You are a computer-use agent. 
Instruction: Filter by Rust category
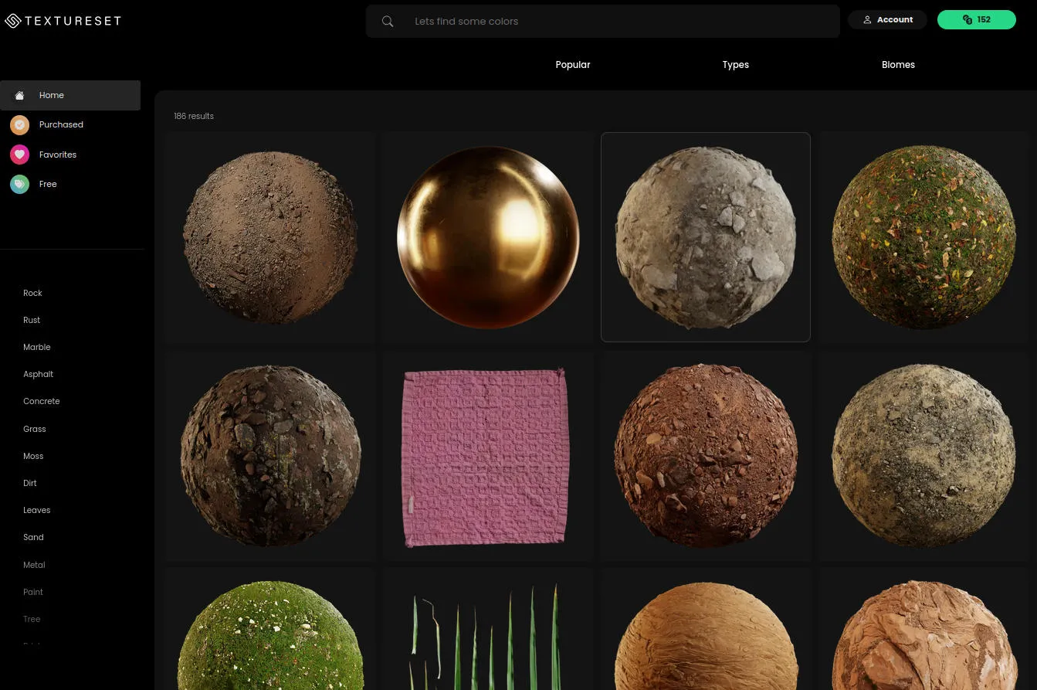tap(32, 320)
